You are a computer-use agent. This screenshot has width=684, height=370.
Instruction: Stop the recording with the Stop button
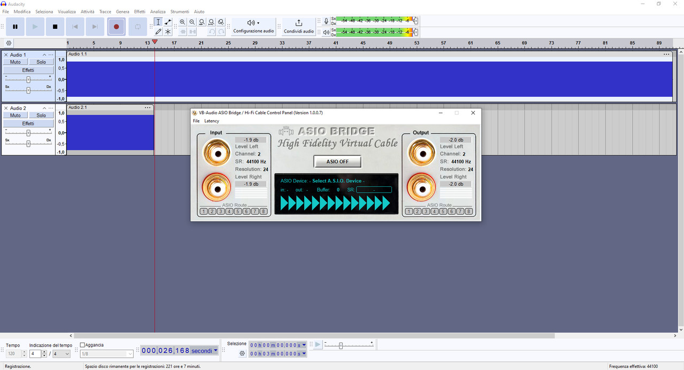tap(55, 27)
